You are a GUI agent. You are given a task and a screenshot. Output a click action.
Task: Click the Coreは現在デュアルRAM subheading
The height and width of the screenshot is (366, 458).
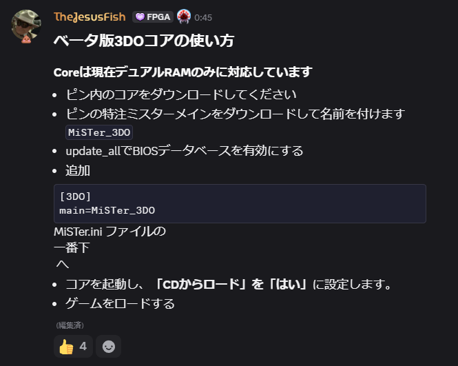[183, 72]
